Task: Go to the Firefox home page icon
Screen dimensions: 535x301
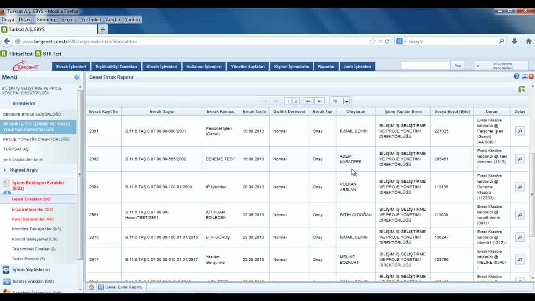Action: [528, 41]
